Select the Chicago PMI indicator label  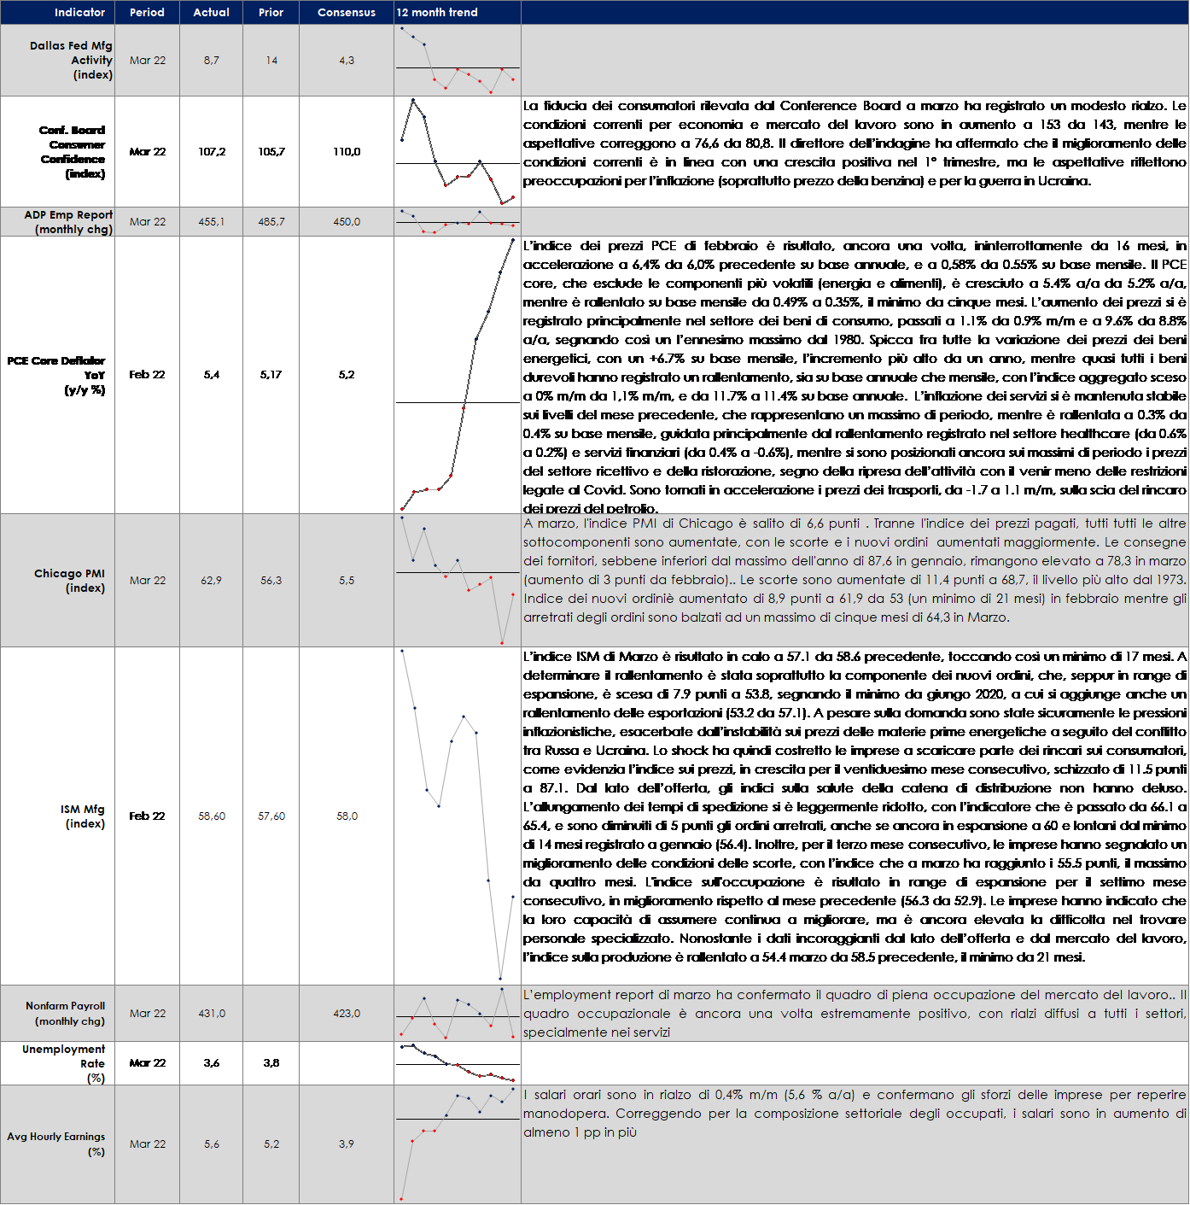click(x=70, y=581)
